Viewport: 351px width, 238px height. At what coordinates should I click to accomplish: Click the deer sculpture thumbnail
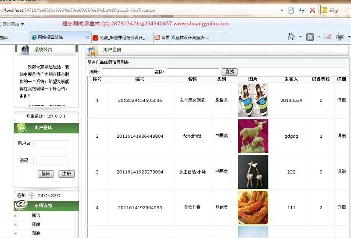click(253, 136)
